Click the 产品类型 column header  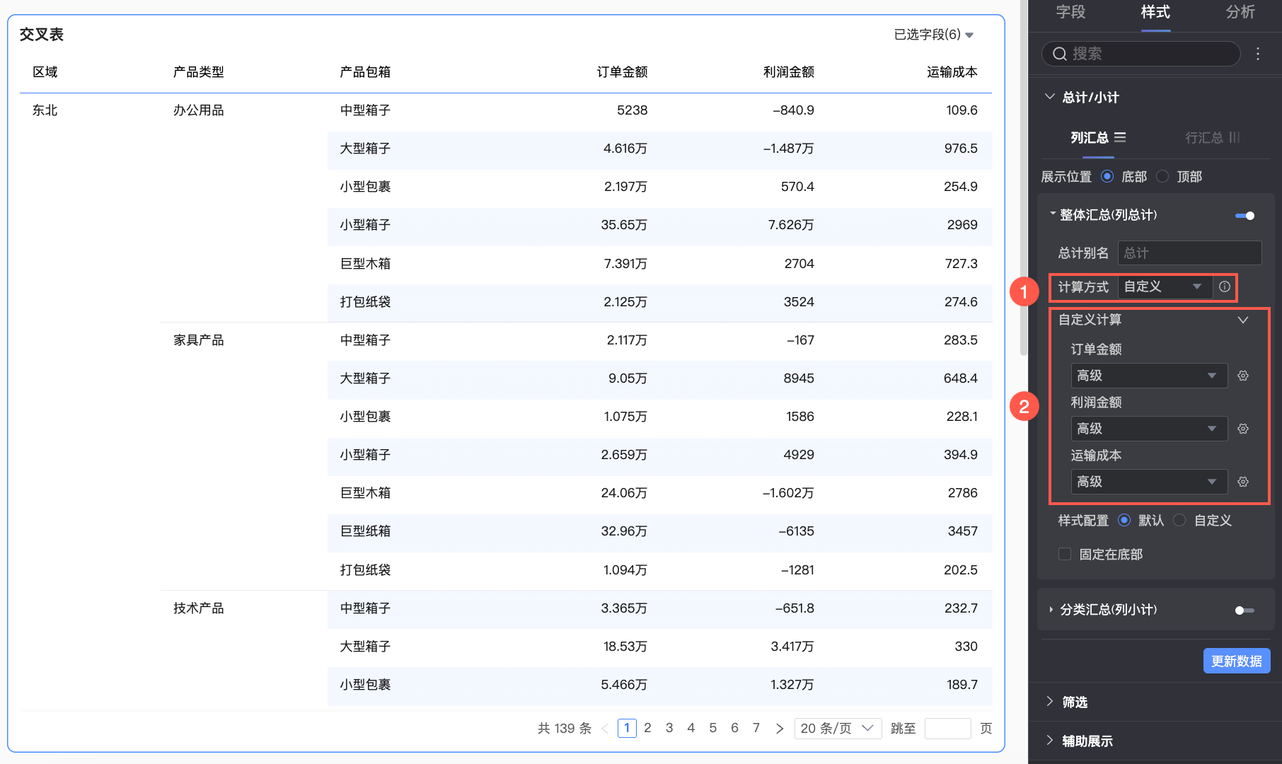pyautogui.click(x=199, y=71)
